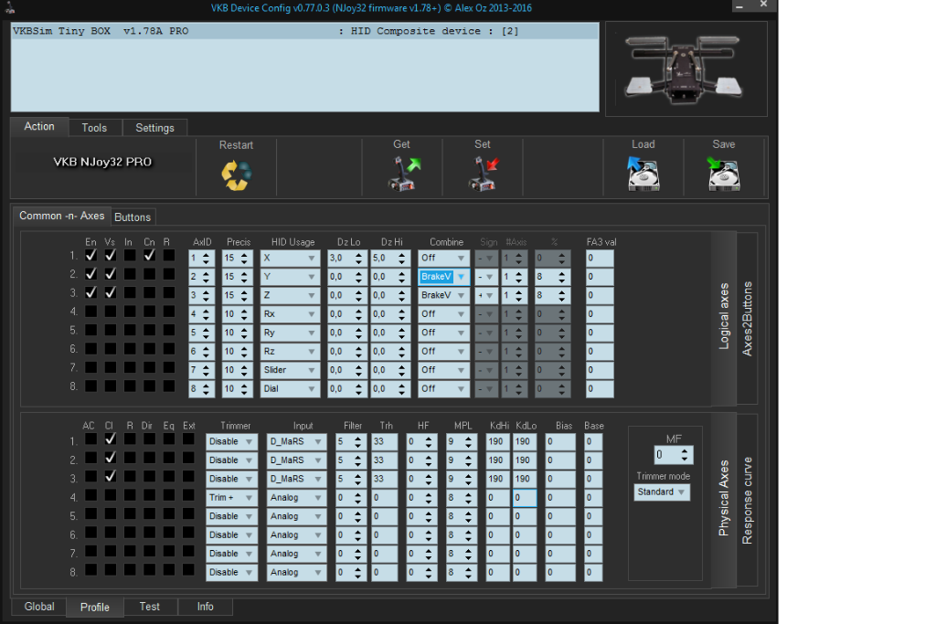The width and height of the screenshot is (936, 624).
Task: Open Input D_MaRS dropdown for physical axis 1
Action: point(296,441)
